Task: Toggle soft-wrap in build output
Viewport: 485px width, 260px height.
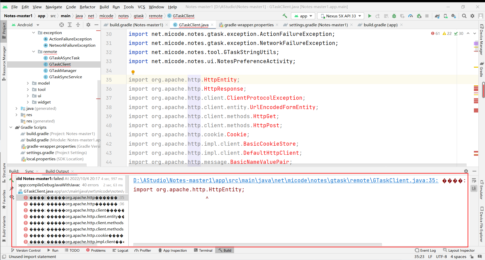Action: click(x=474, y=180)
